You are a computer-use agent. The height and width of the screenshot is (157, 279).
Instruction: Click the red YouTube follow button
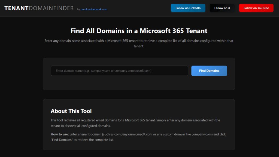(256, 8)
